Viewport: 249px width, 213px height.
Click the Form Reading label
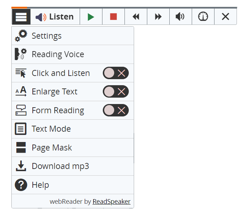click(x=58, y=110)
